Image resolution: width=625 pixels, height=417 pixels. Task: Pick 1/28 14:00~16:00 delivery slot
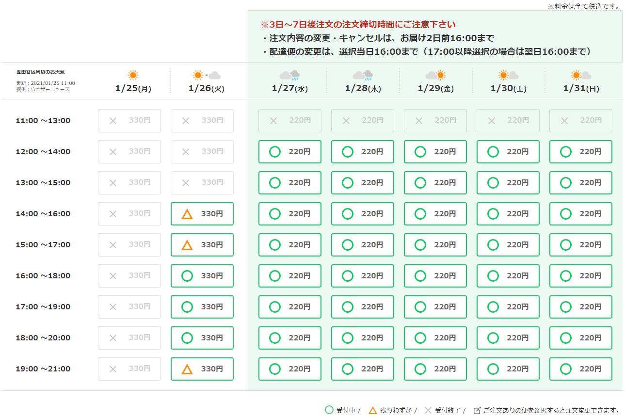pyautogui.click(x=363, y=214)
